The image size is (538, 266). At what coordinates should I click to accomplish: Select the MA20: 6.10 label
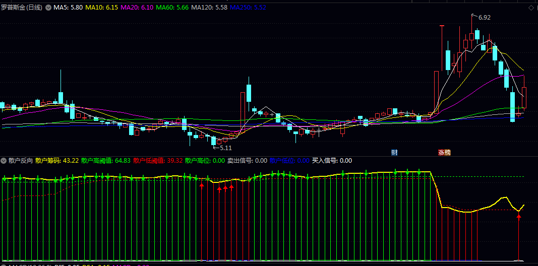(x=137, y=7)
